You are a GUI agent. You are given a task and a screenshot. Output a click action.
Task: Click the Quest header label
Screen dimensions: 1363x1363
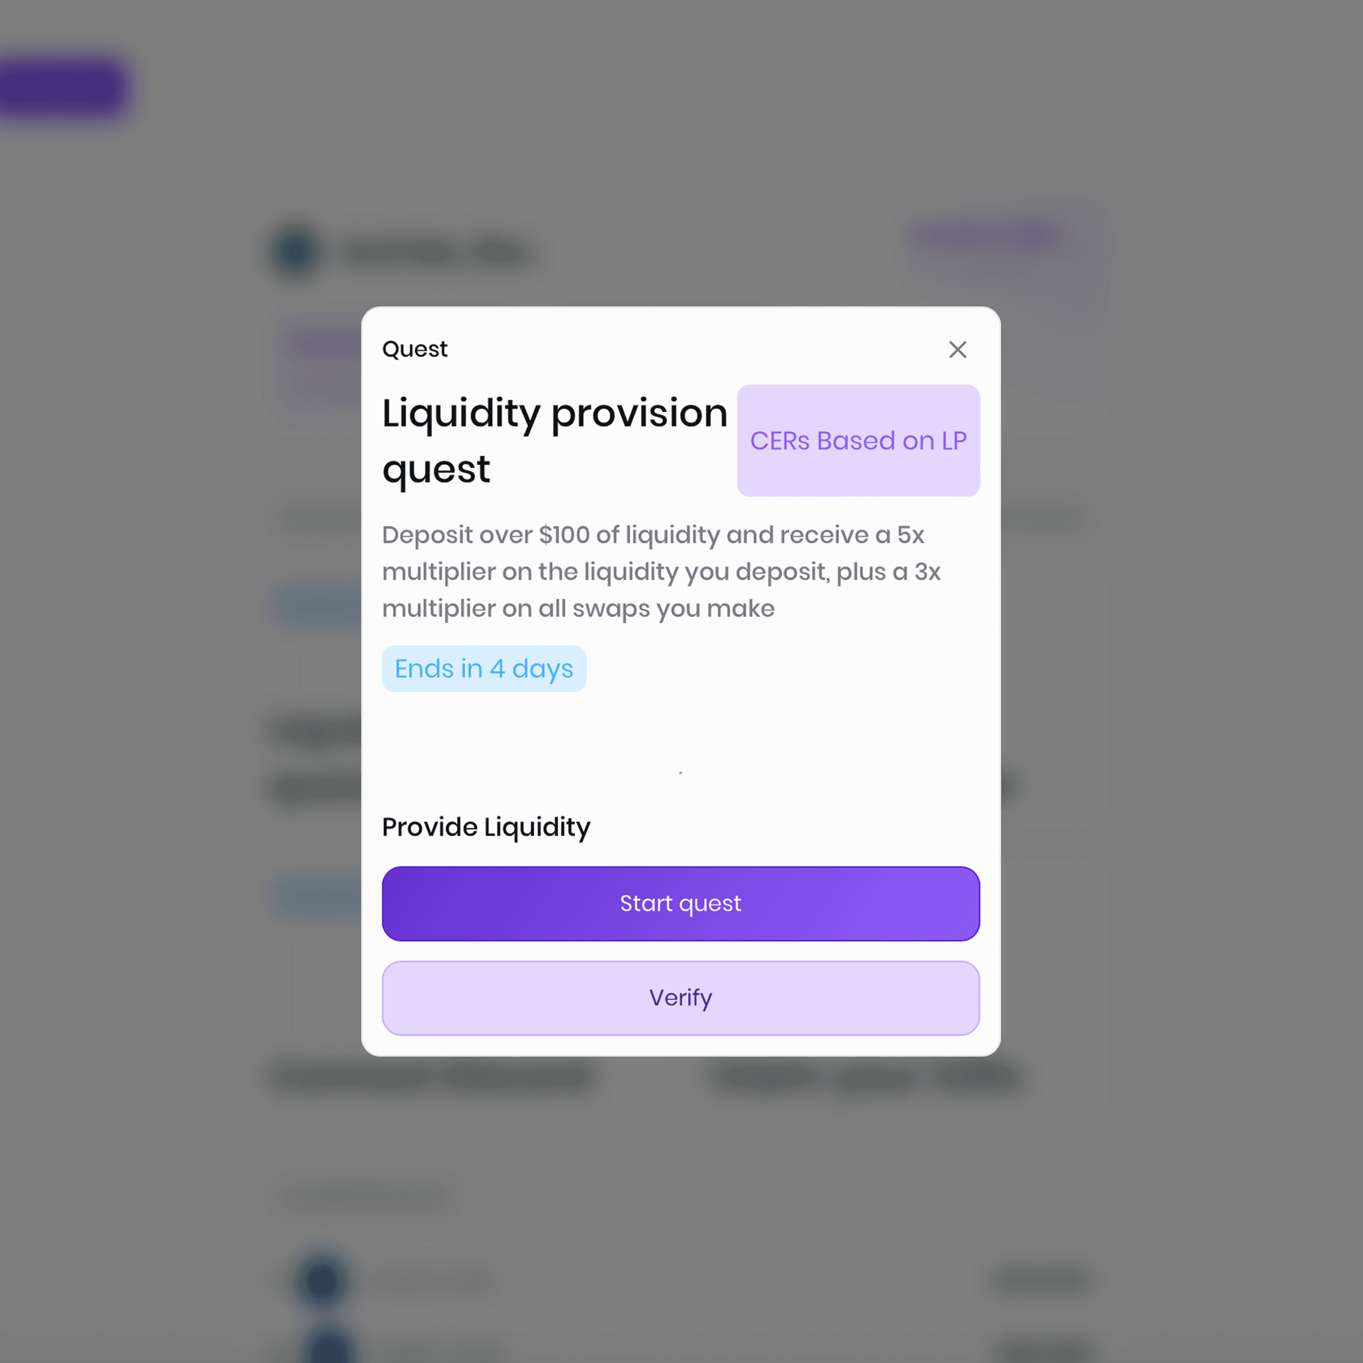click(415, 348)
